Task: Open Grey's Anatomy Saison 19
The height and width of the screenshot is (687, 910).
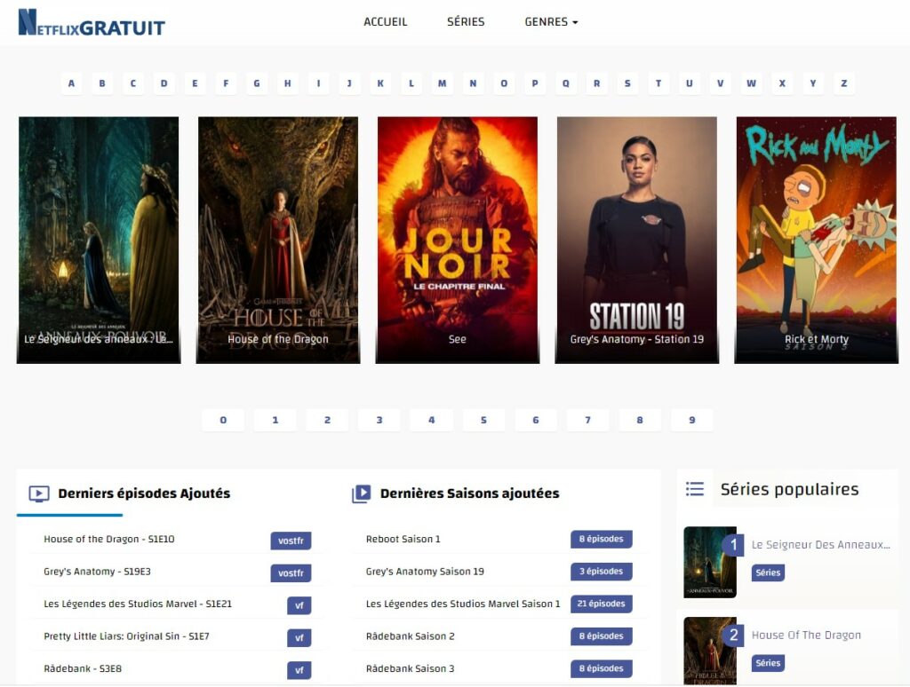Action: (x=425, y=572)
